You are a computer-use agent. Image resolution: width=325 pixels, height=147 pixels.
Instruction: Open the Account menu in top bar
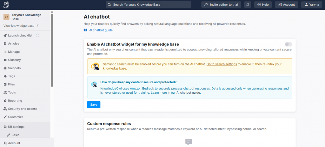287,4
